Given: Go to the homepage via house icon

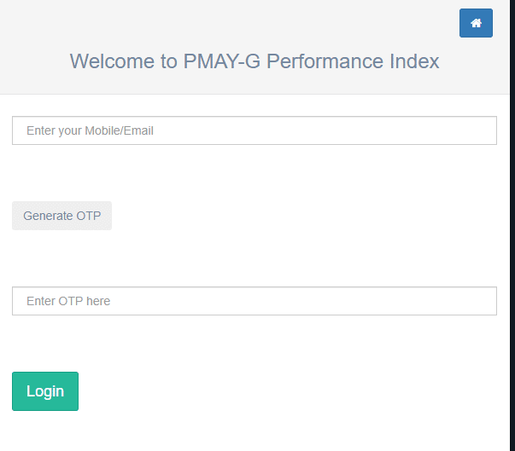Looking at the screenshot, I should coord(476,23).
